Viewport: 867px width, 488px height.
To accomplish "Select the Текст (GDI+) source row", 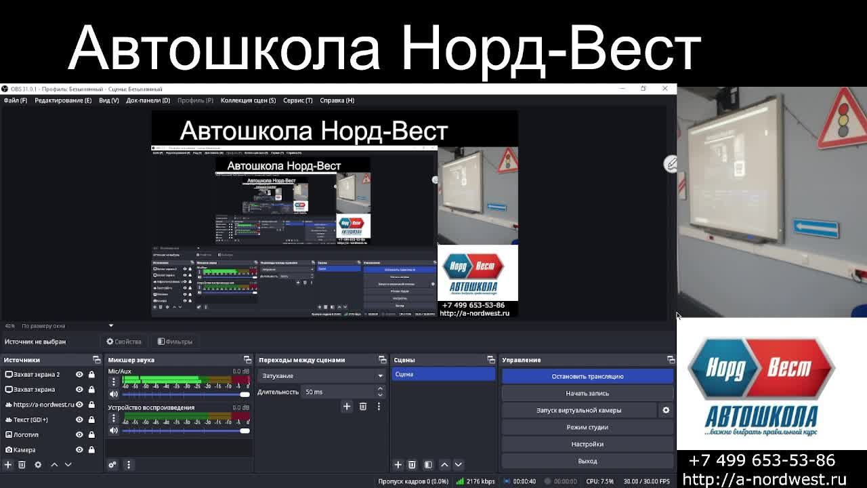I will [50, 420].
